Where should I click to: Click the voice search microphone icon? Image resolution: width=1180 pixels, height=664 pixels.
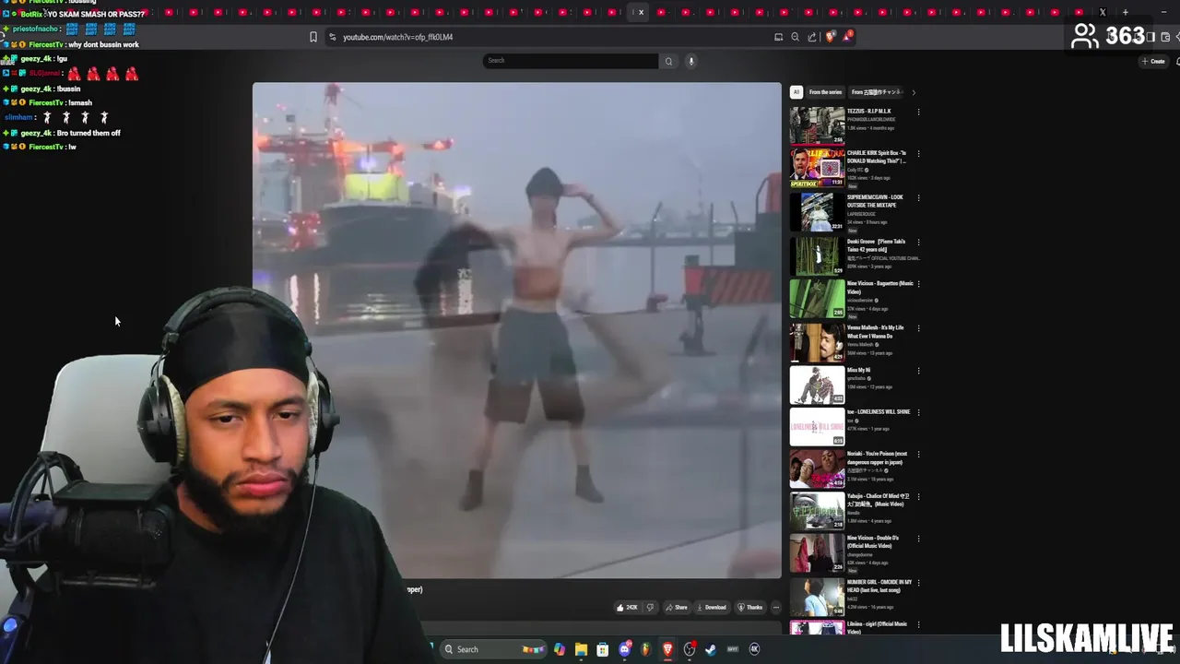click(x=690, y=61)
